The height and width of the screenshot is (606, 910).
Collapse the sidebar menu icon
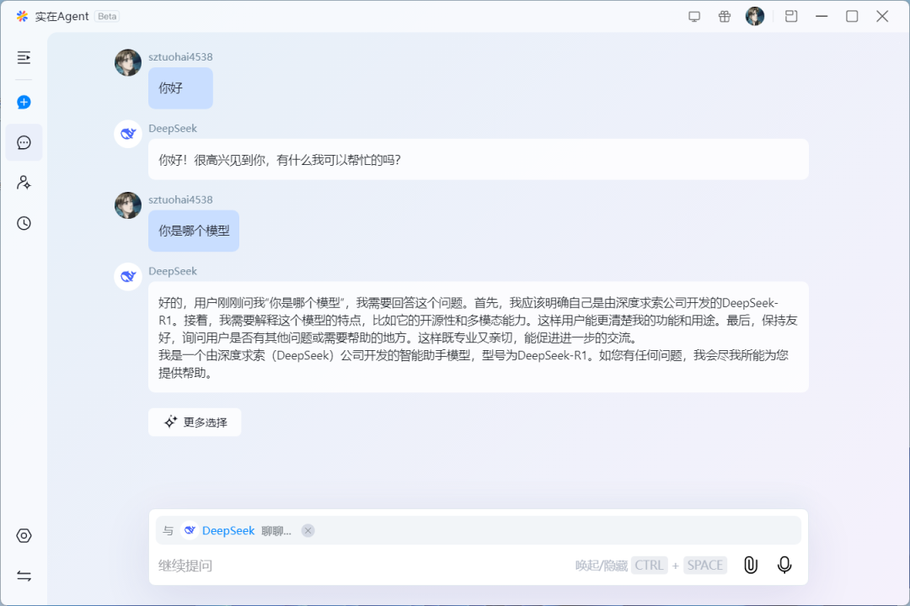tap(24, 57)
